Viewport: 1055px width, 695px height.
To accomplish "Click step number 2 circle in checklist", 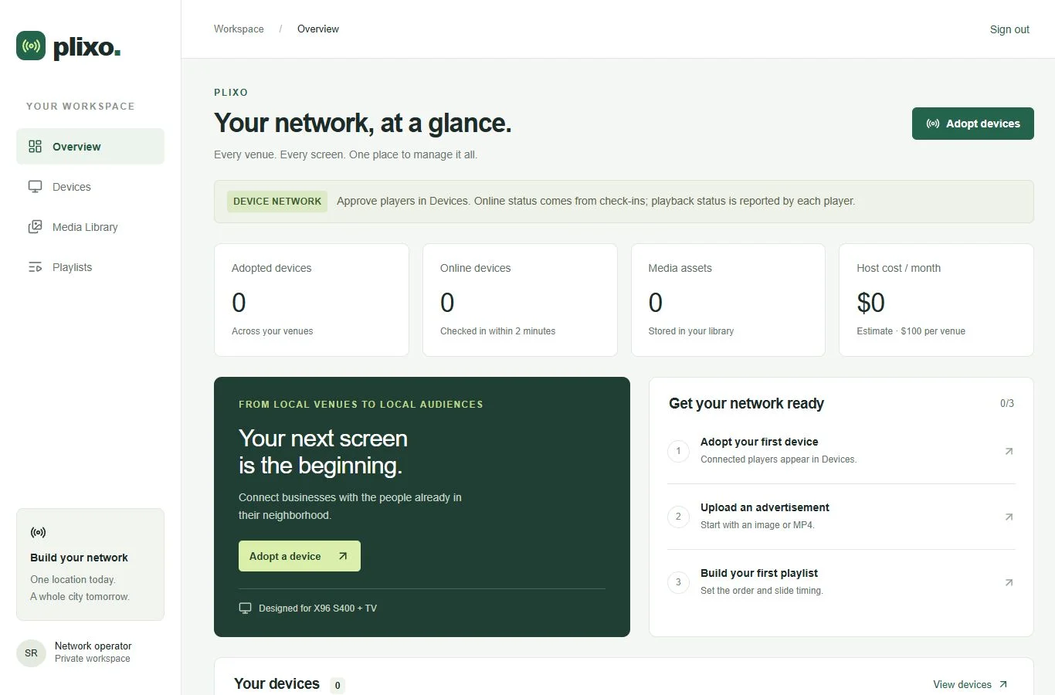I will 678,517.
